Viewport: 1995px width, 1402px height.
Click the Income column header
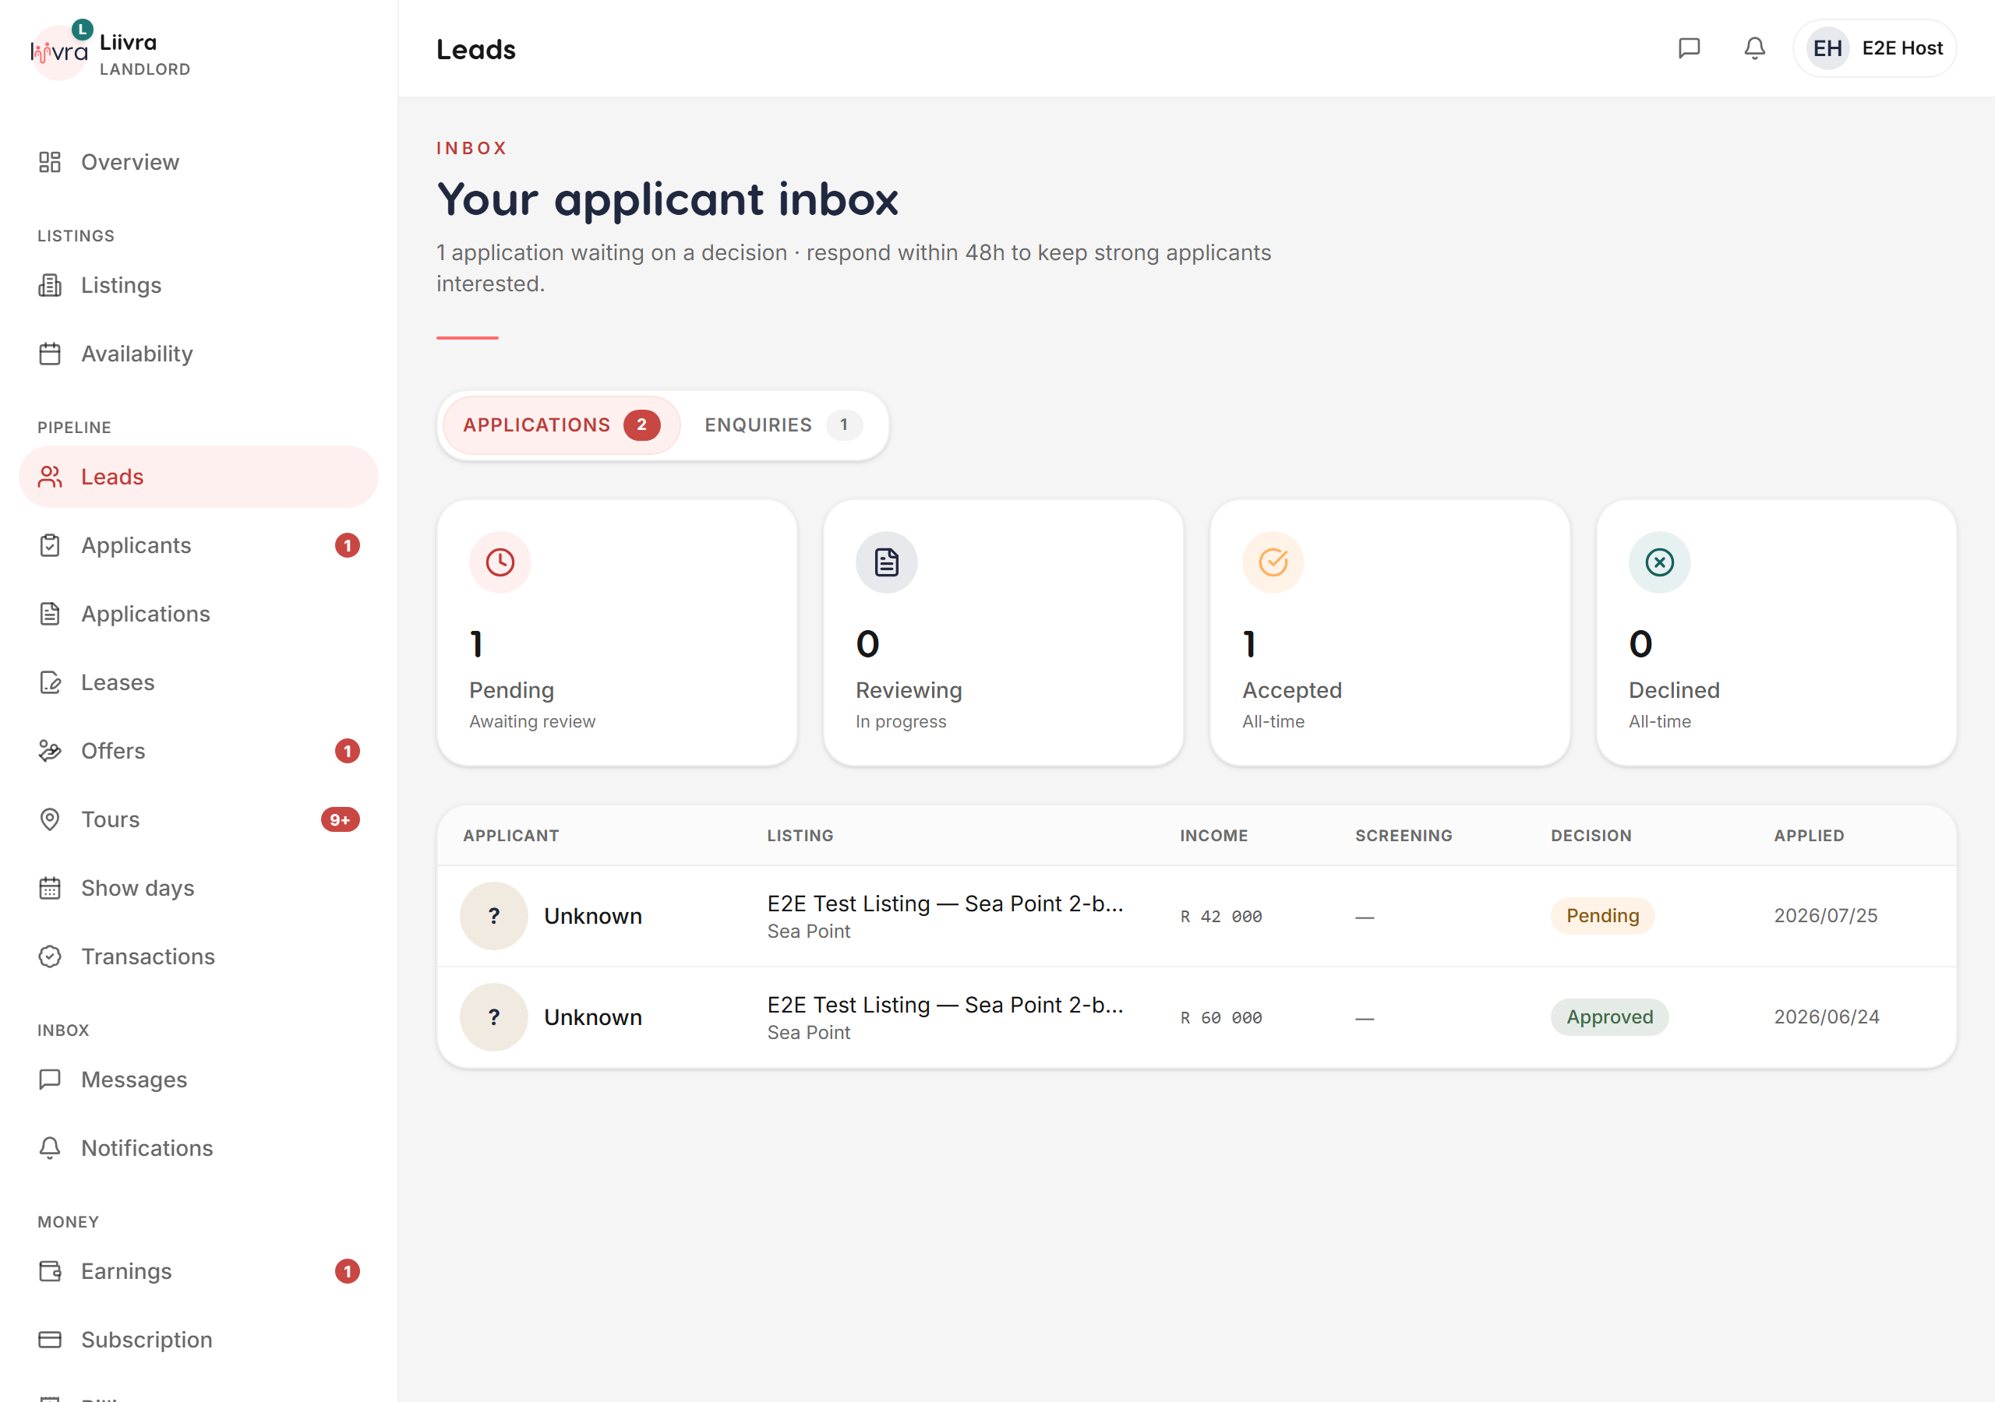click(x=1213, y=836)
